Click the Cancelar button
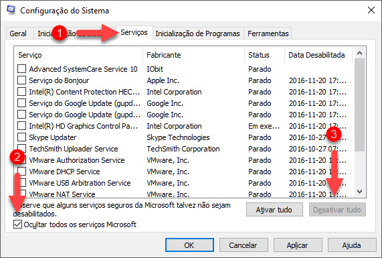 click(x=244, y=245)
